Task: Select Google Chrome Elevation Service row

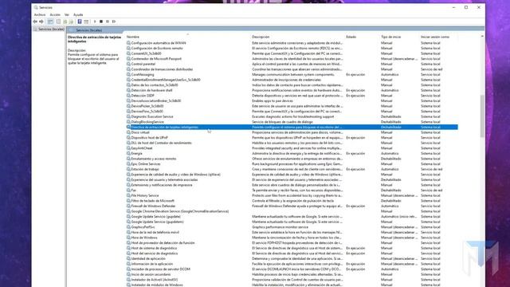Action: click(292, 211)
